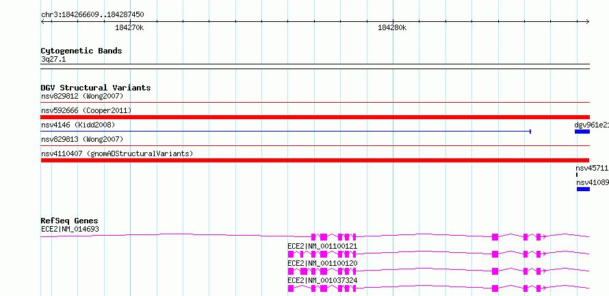The image size is (609, 296).
Task: Click the thick red nsv592666 variant bar
Action: point(315,117)
